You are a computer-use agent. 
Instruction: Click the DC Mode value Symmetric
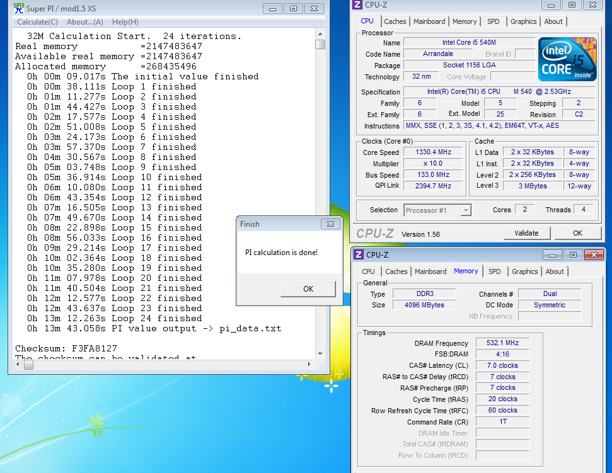[550, 305]
